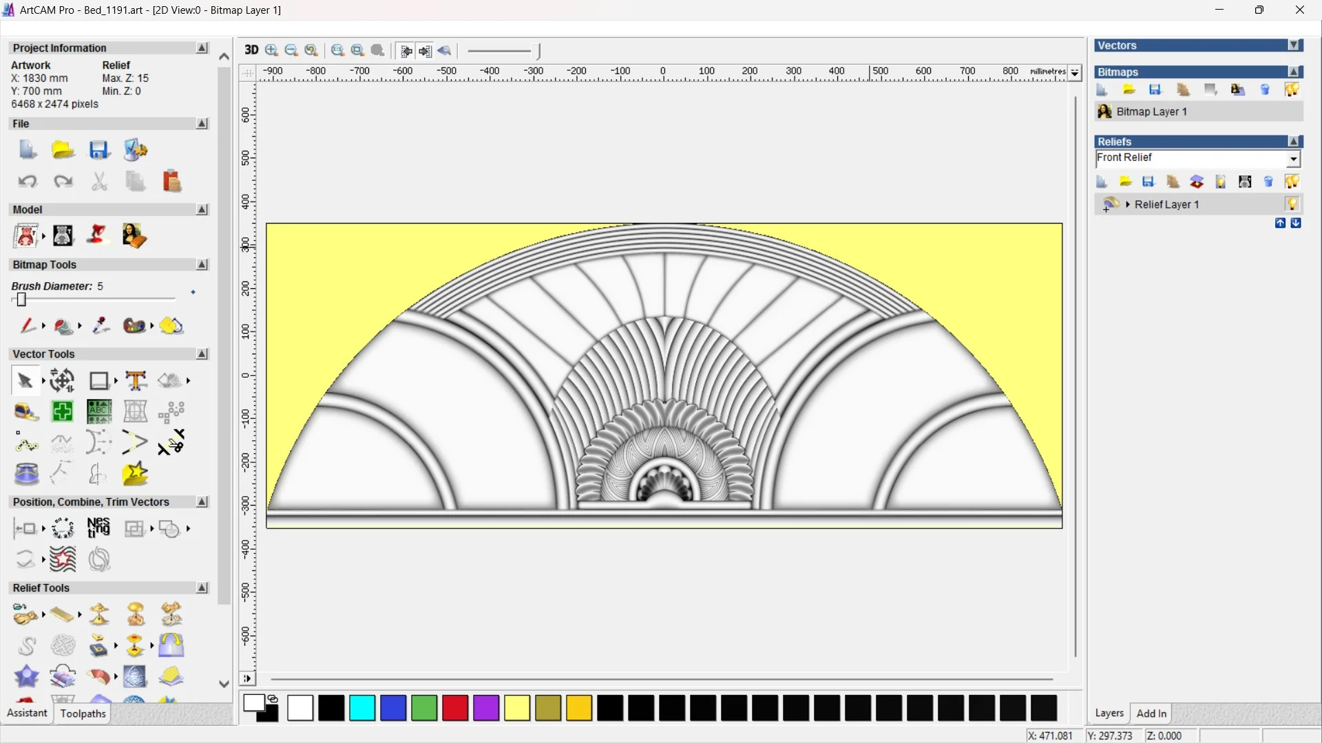Click the Undo arrow icon

[27, 181]
